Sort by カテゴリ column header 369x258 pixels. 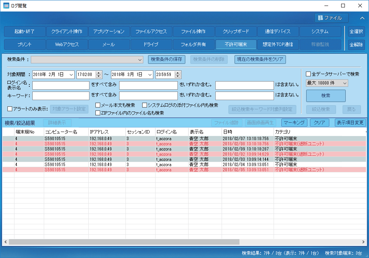point(320,132)
